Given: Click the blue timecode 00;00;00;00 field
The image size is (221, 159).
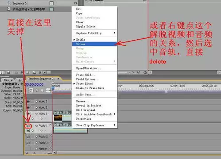Looking at the screenshot, I should tap(34, 84).
